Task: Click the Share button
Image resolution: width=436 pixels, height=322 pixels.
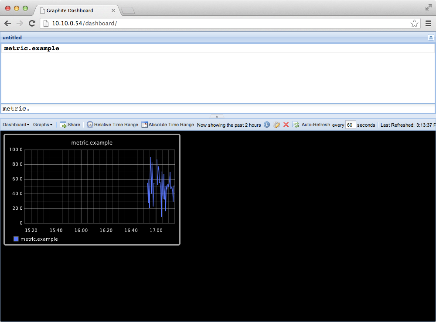Action: pos(70,125)
